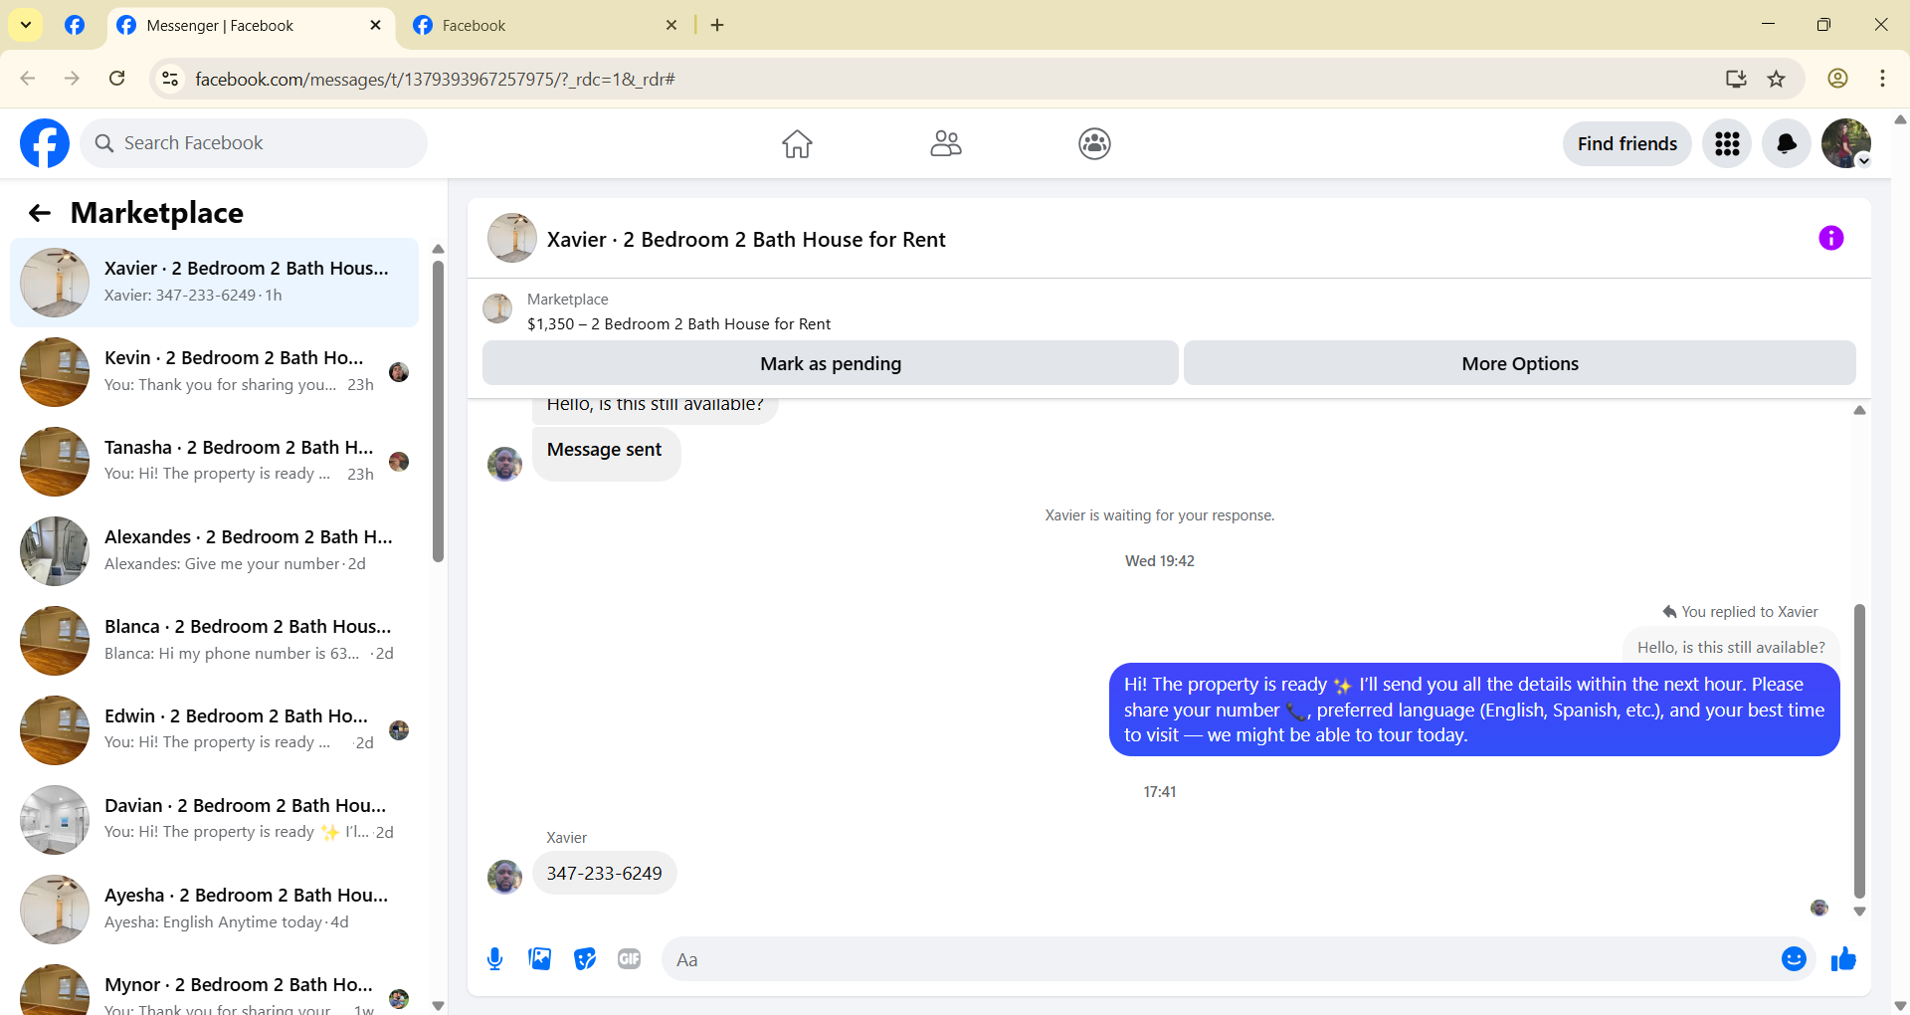The image size is (1910, 1015).
Task: Open the account profile picture menu
Action: [1846, 143]
